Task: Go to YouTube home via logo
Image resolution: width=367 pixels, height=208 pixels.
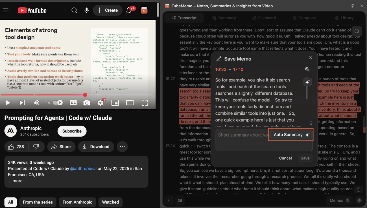Action: pos(32,10)
